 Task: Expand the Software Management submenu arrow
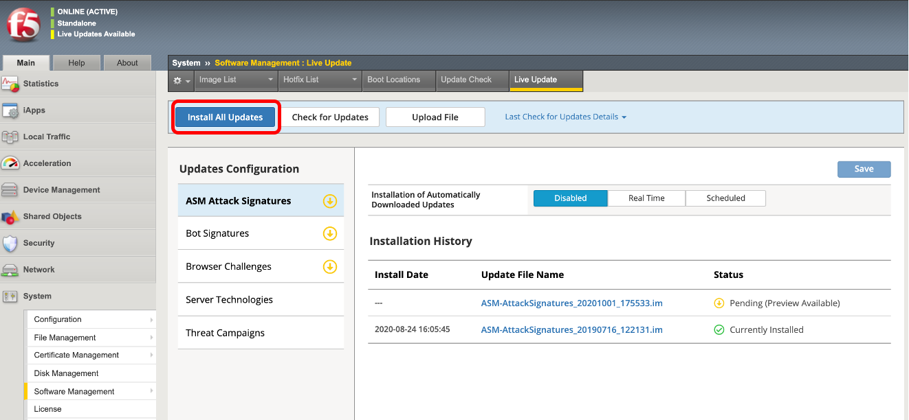[151, 391]
